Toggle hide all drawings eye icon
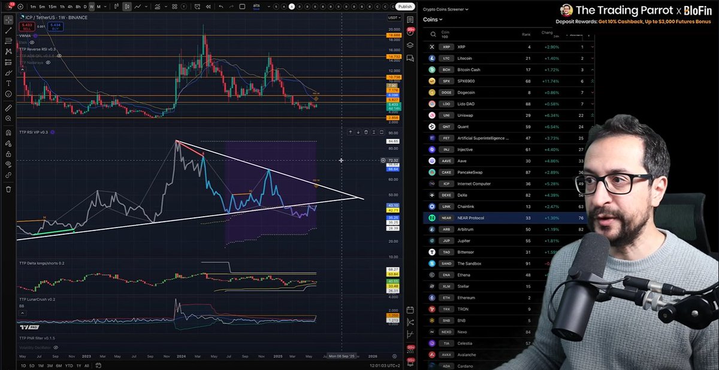Screen dimensions: 719x370 pos(8,163)
